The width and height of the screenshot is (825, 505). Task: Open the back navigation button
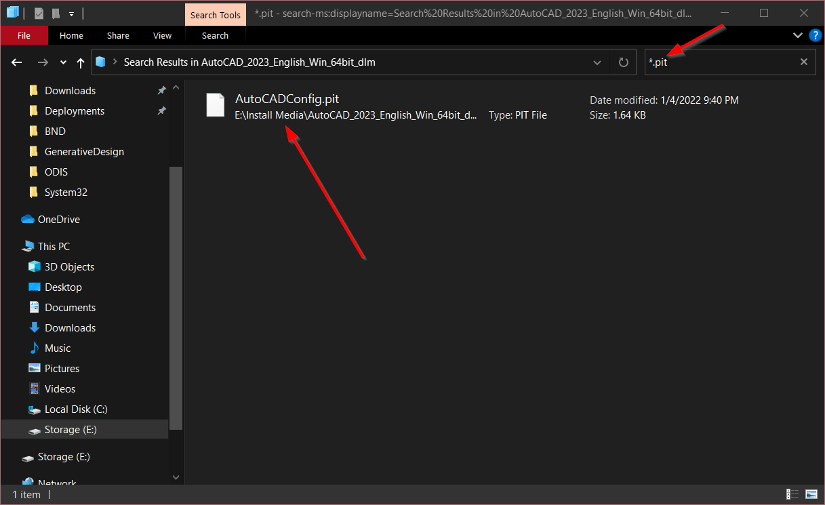(x=16, y=62)
